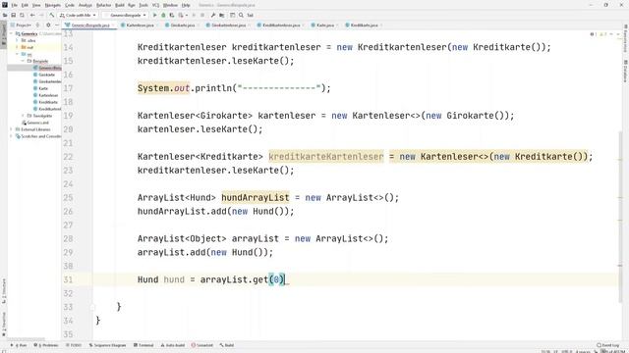Collapse the Generics project root node
Image resolution: width=629 pixels, height=353 pixels.
12,34
